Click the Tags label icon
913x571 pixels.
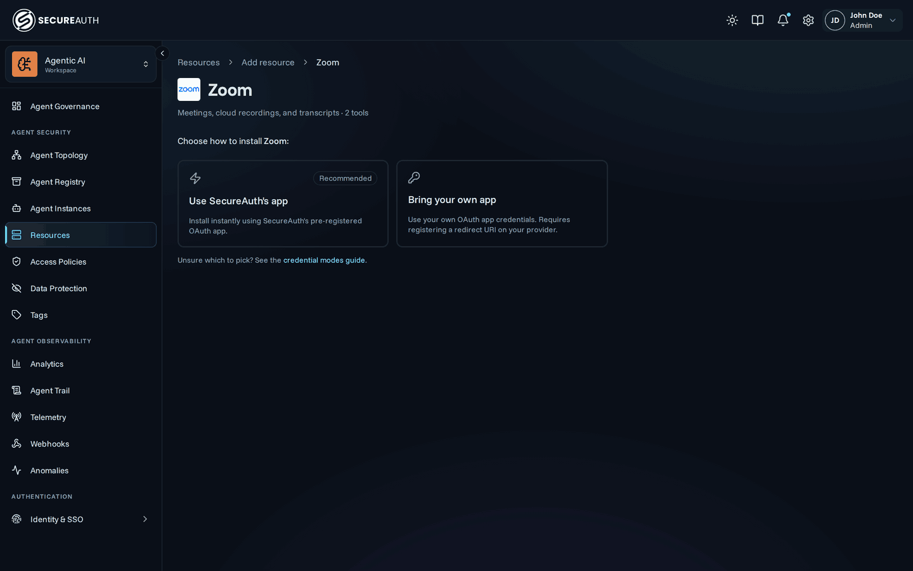tap(16, 315)
